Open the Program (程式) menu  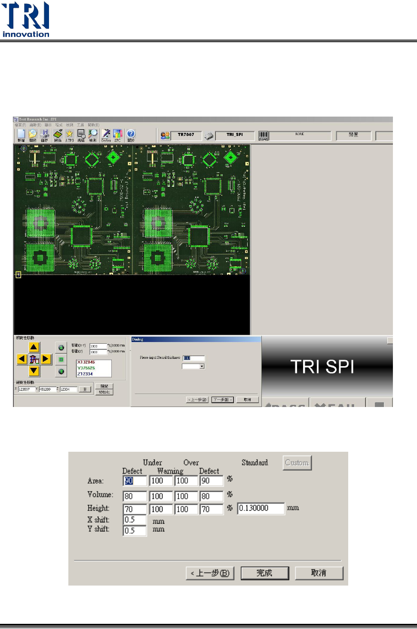[59, 125]
